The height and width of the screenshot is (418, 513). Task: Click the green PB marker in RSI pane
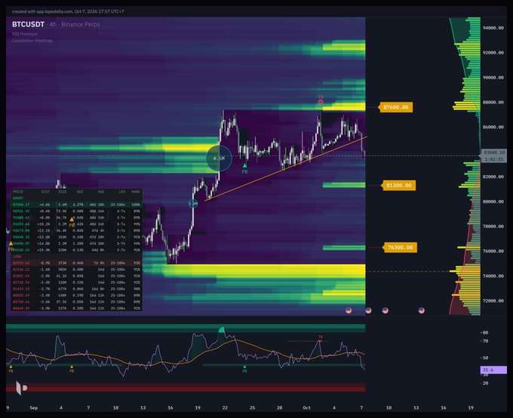click(244, 367)
